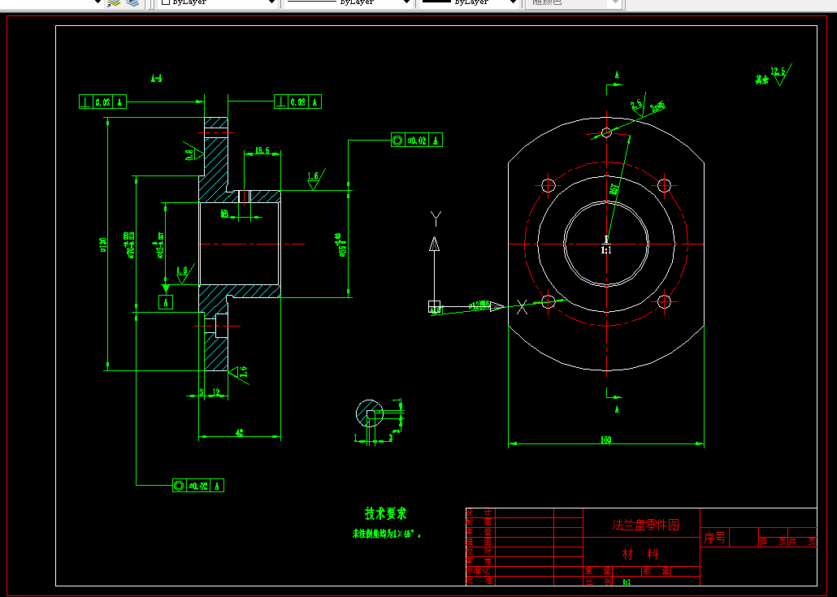
Task: Click the 材料 title block cell
Action: pyautogui.click(x=640, y=554)
